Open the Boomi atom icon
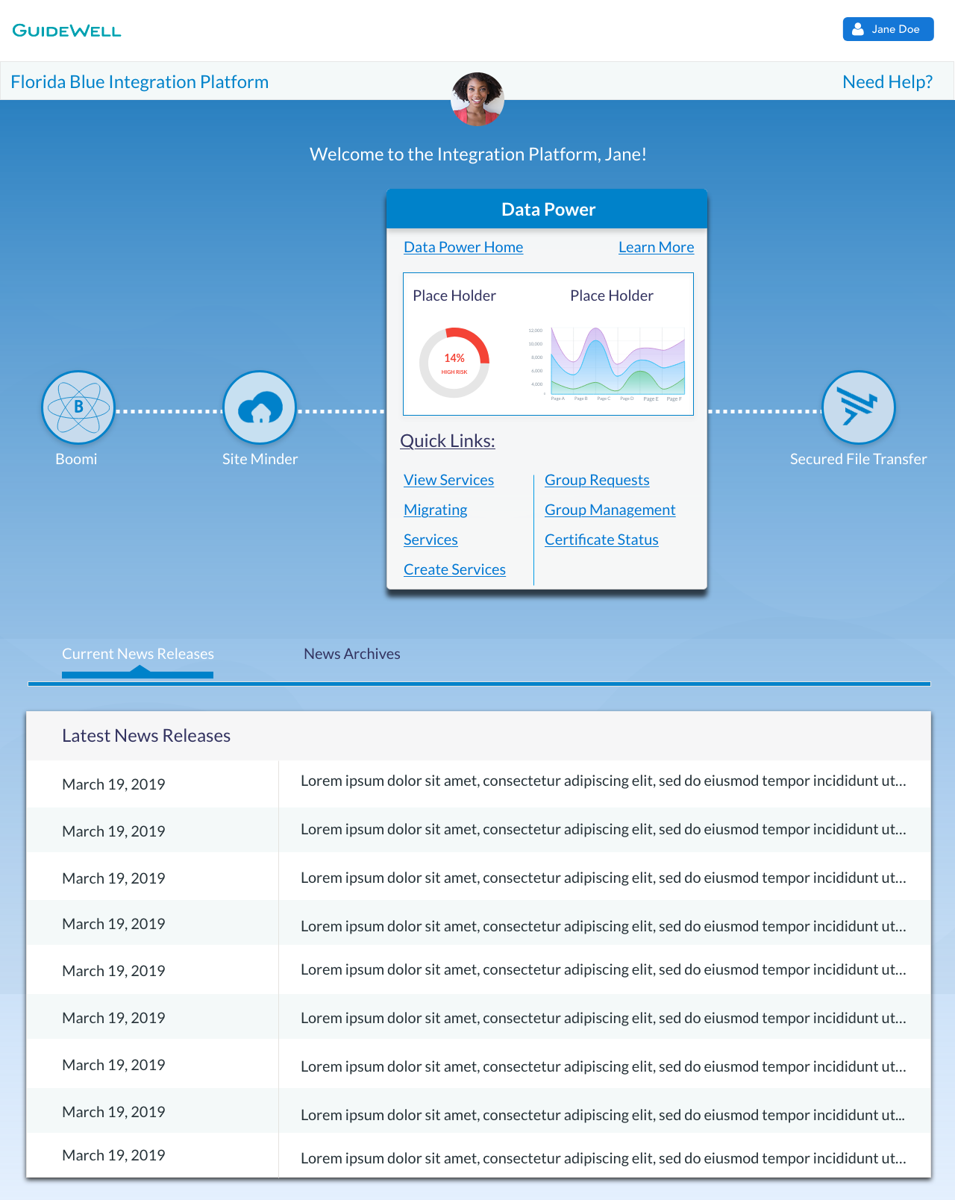This screenshot has height=1200, width=955. [x=78, y=407]
